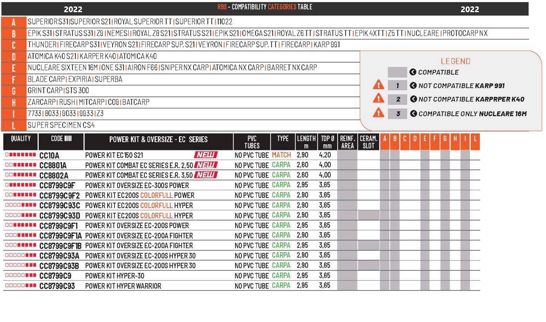Click the orange category E row label
546x322 pixels.
tap(14, 68)
